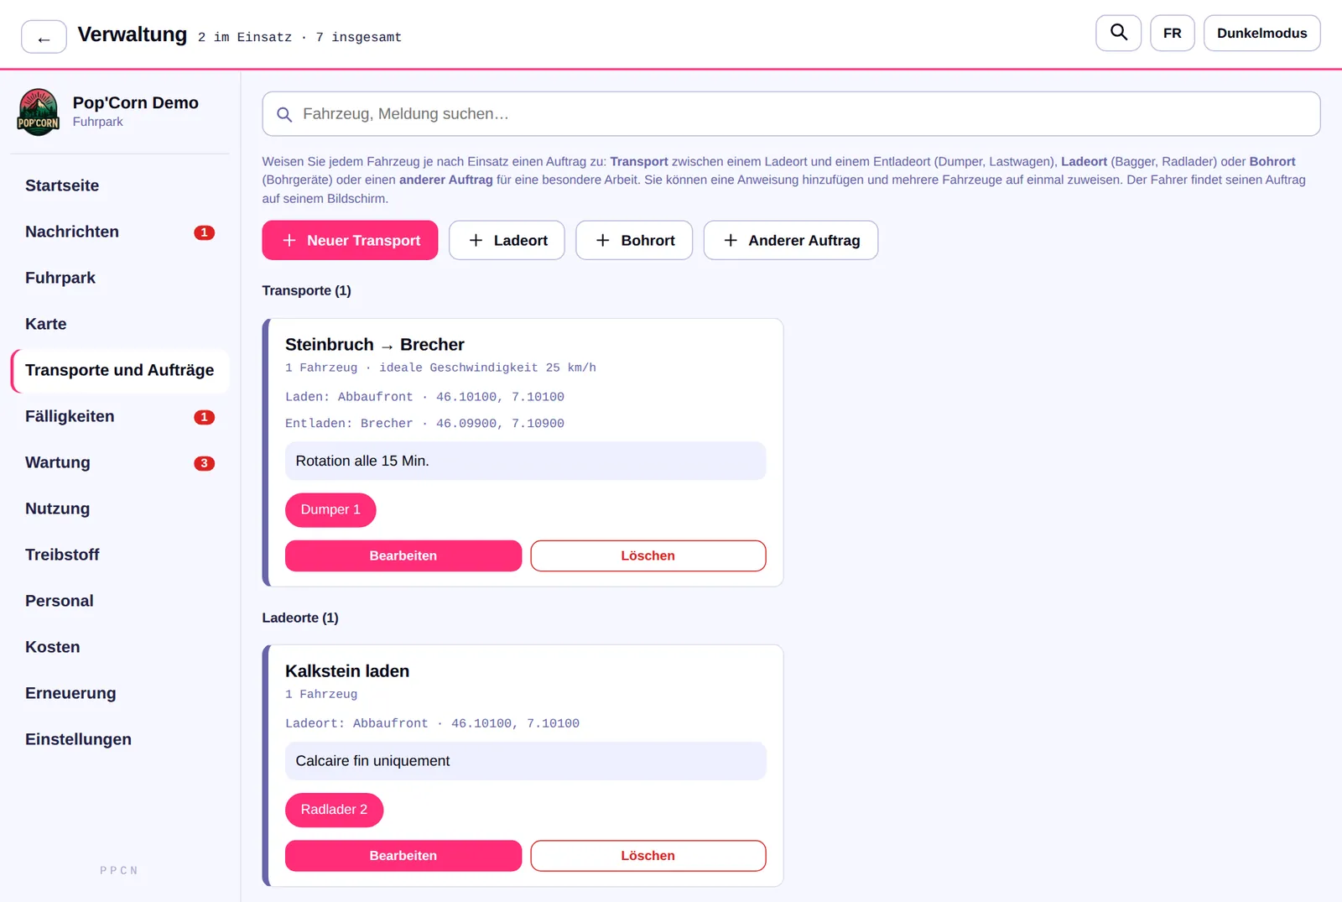
Task: Click the Fälligkeiten badge showing 1
Action: (x=204, y=417)
